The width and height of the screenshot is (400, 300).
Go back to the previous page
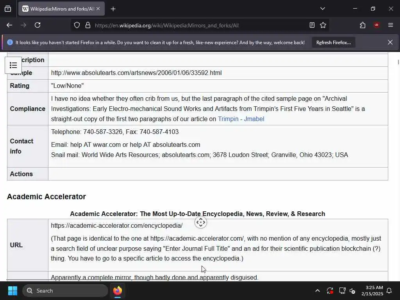pos(9,25)
